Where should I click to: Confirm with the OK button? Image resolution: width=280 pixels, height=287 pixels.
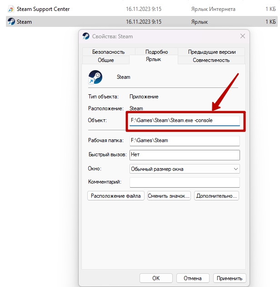click(x=156, y=278)
